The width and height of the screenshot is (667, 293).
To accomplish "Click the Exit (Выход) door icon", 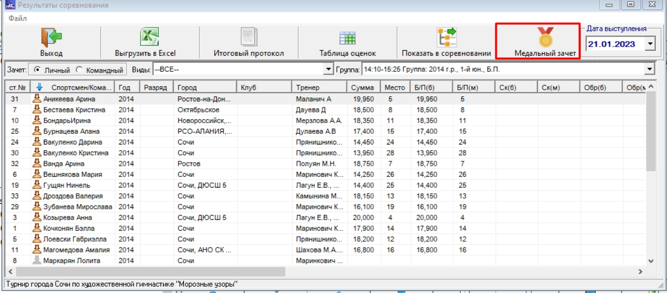I will point(51,38).
